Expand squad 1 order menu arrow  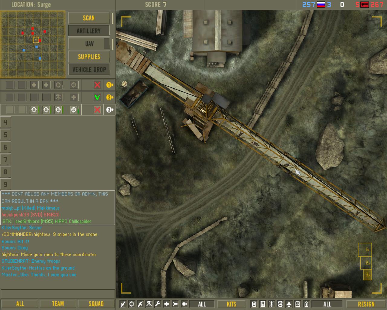pos(110,85)
